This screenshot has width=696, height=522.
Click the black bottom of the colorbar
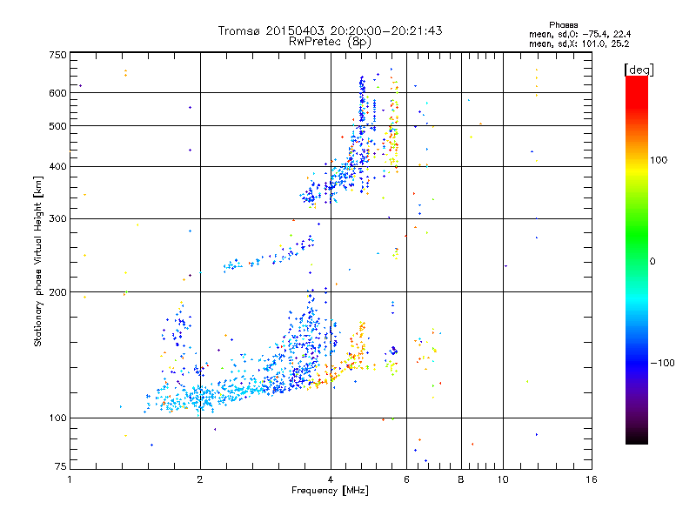(x=637, y=440)
